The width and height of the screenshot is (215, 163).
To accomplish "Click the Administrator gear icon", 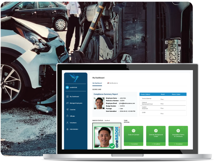I will point(67,129).
